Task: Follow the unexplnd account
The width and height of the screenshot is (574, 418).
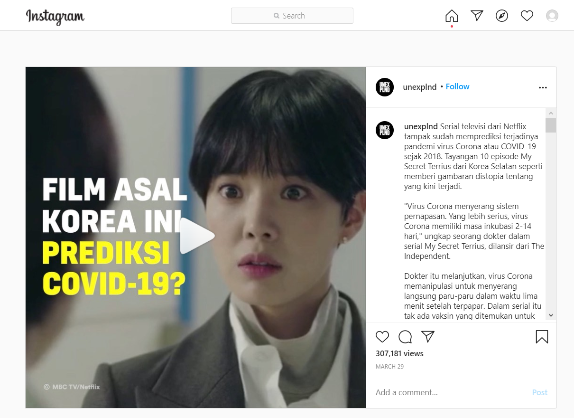Action: (457, 86)
